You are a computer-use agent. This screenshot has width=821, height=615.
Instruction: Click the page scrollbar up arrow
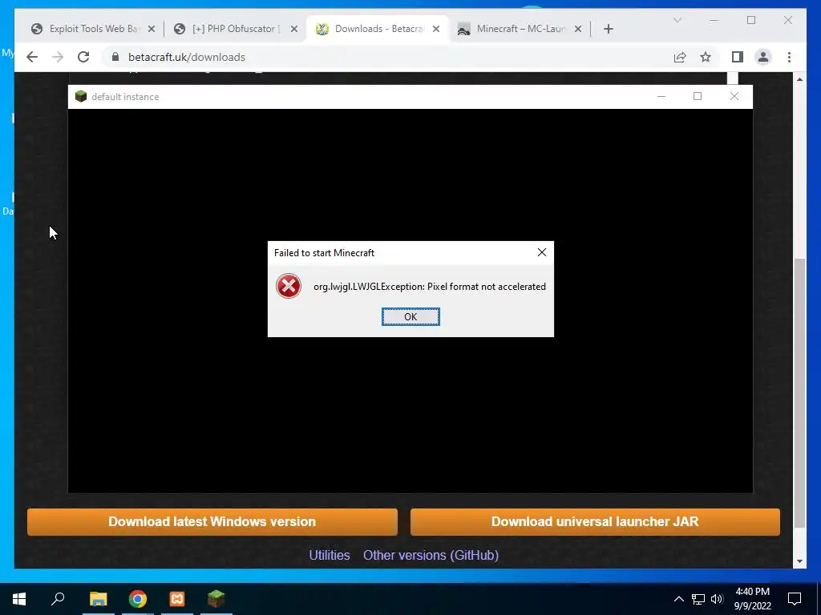pyautogui.click(x=799, y=79)
